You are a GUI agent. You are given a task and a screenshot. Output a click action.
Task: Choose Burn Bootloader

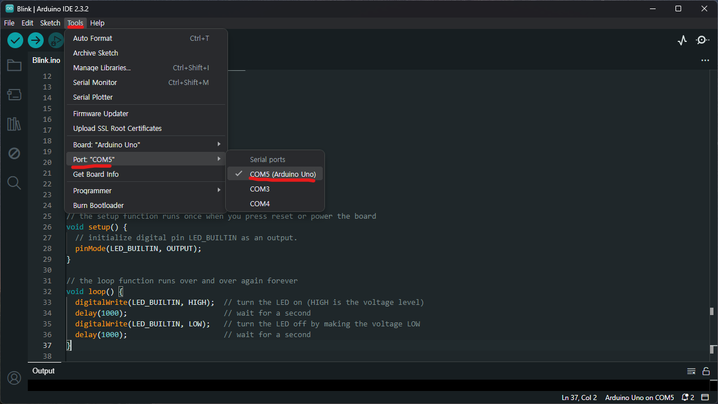coord(146,205)
